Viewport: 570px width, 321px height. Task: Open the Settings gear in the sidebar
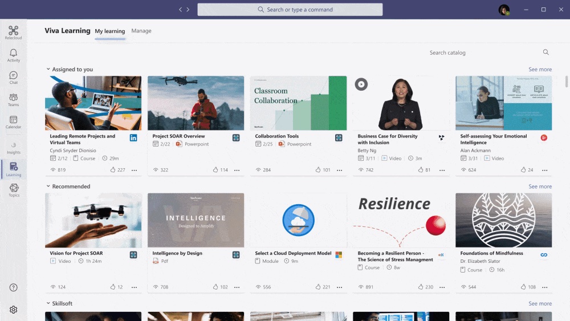pos(14,310)
